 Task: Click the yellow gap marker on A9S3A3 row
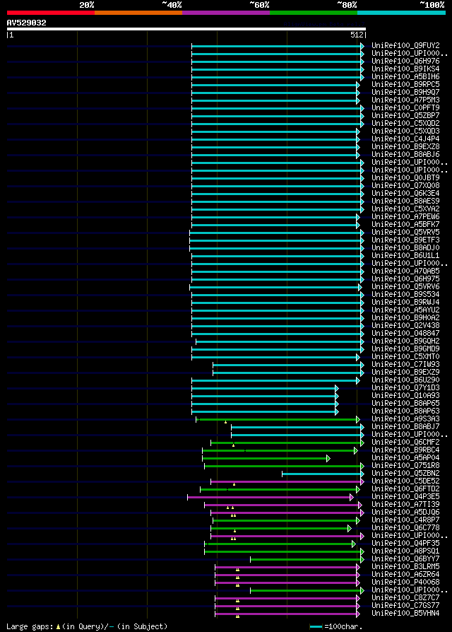tap(225, 422)
